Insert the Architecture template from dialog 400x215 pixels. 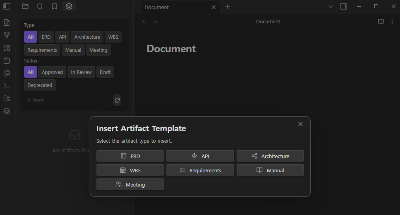coord(270,156)
